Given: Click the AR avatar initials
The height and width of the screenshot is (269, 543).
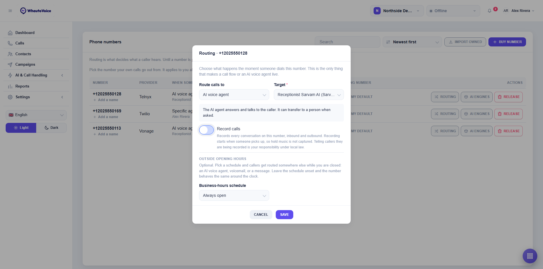Looking at the screenshot, I should [x=506, y=11].
